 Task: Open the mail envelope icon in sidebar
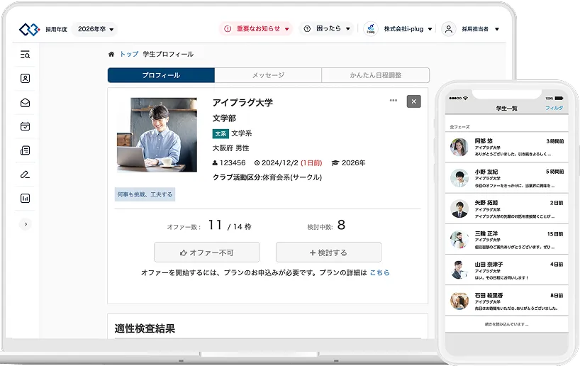[26, 103]
